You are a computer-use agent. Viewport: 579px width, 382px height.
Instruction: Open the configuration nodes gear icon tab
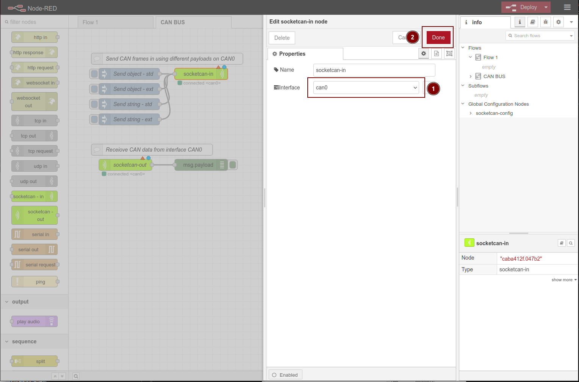click(559, 22)
